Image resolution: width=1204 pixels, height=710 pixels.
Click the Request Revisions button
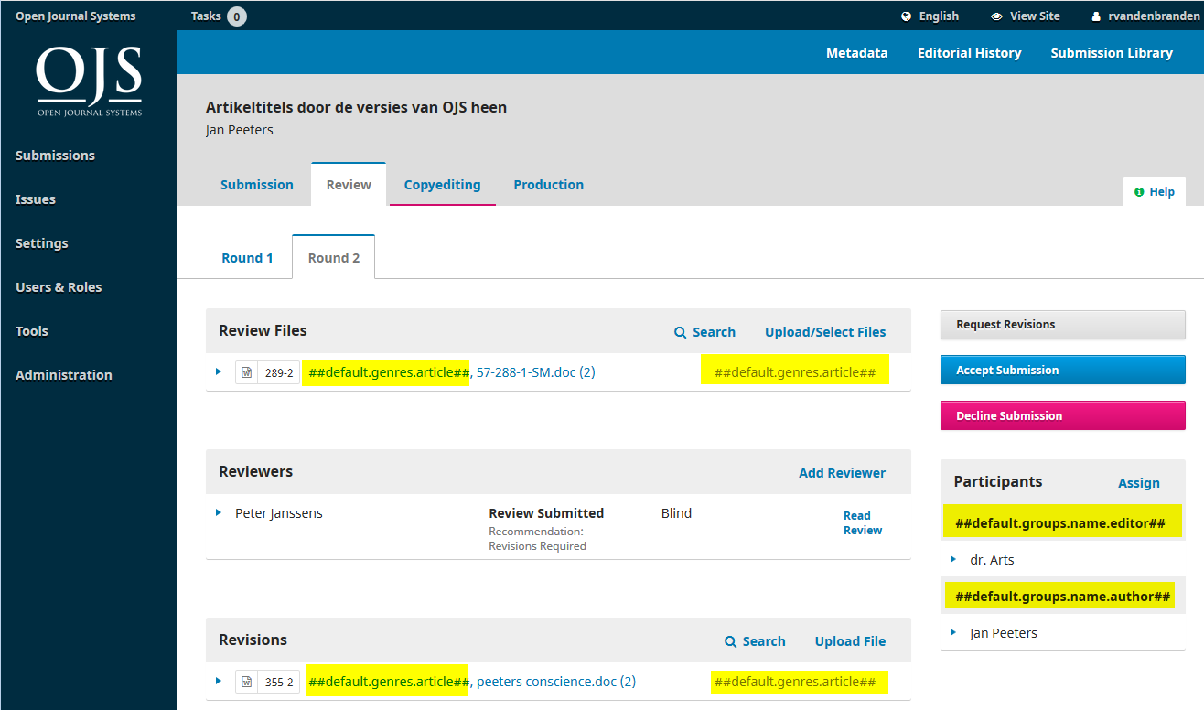tap(1063, 325)
